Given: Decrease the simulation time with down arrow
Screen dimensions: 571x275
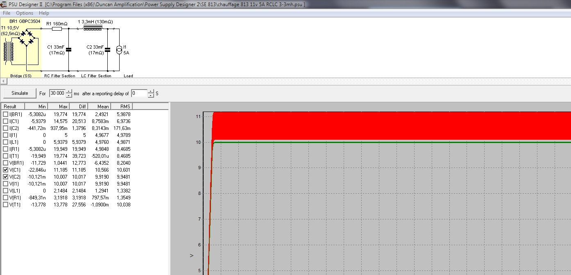Looking at the screenshot, I should coord(69,96).
